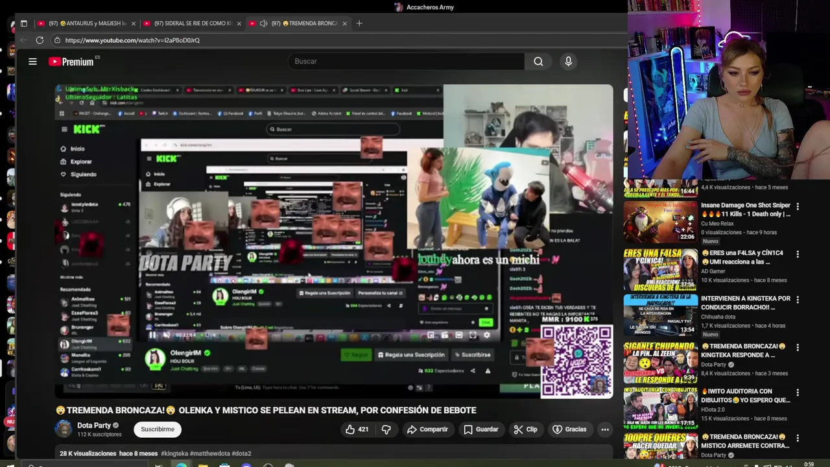Like the video with thumbs up 421
The image size is (830, 467).
coord(357,429)
